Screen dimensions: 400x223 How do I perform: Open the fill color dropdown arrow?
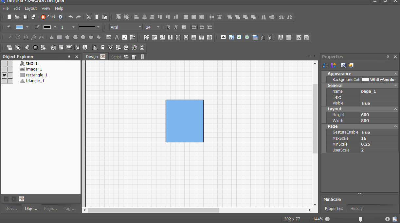click(x=27, y=27)
